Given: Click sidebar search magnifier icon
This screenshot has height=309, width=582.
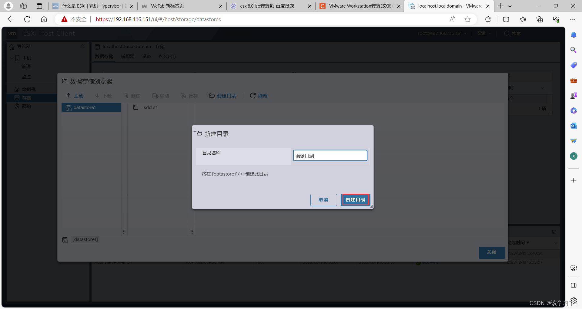Looking at the screenshot, I should pos(574,50).
